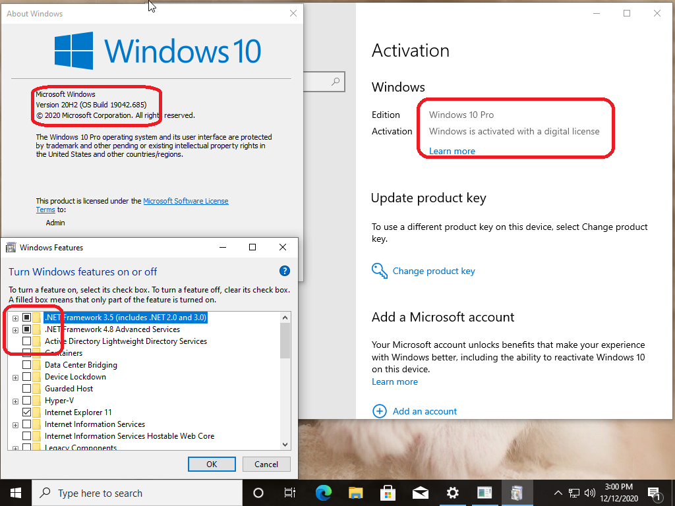Open the network status tray icon
Viewport: 675px width, 506px height.
(x=574, y=493)
